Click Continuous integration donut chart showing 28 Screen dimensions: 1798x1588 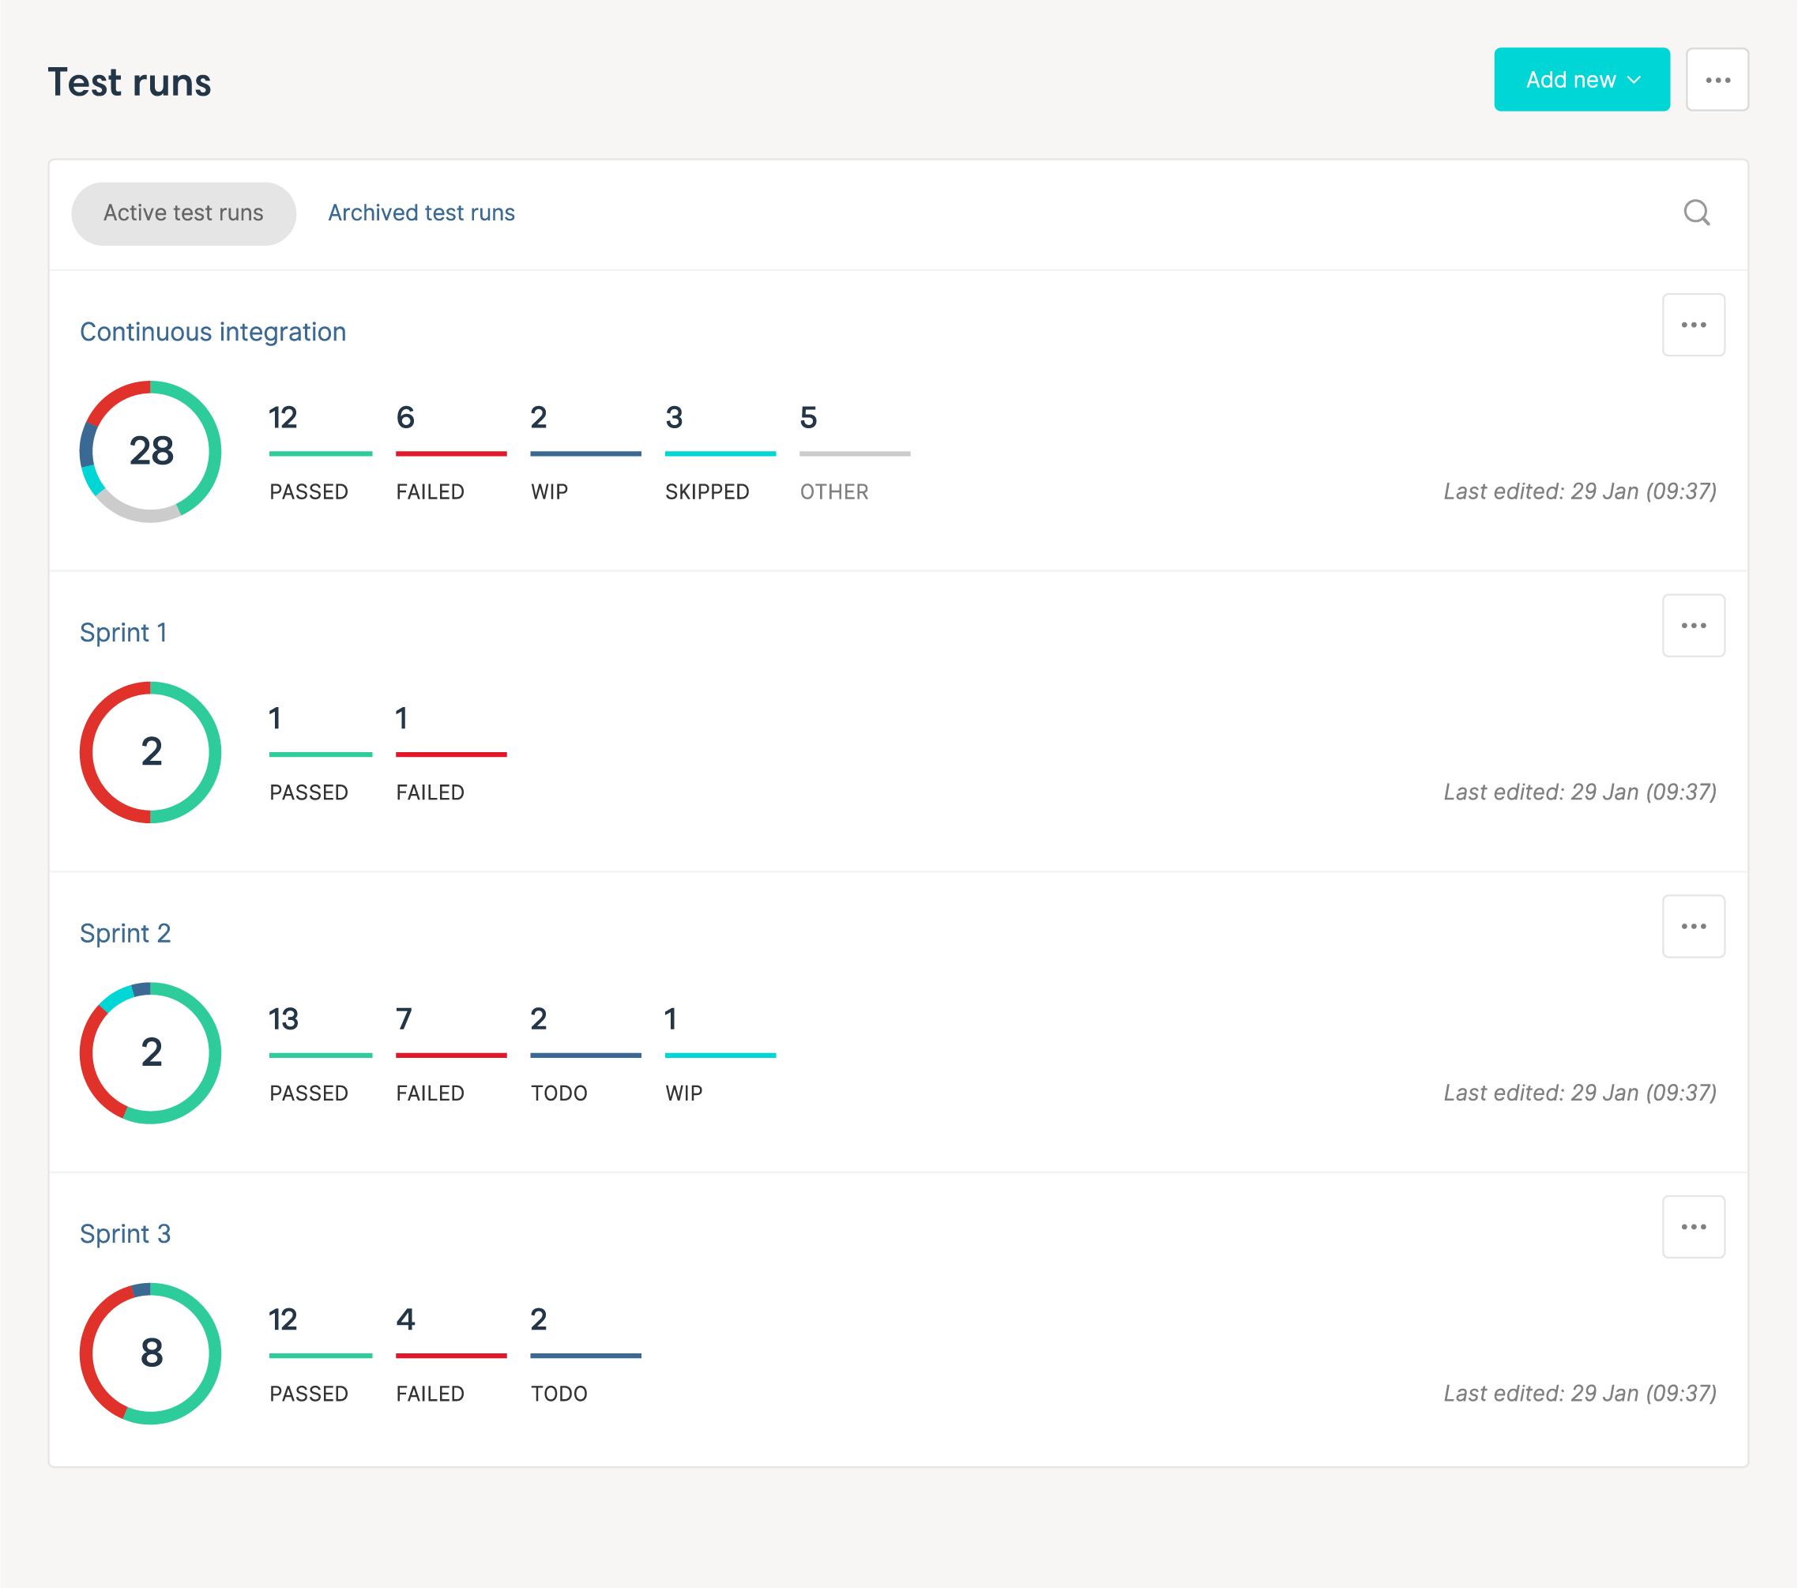click(x=150, y=452)
